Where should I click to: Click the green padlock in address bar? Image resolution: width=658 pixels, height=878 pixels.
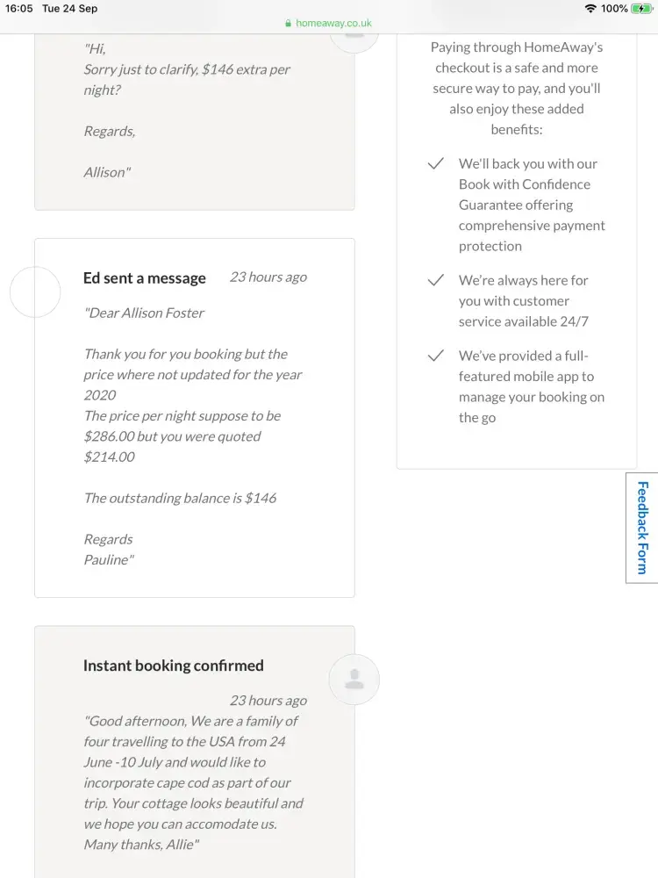click(x=288, y=24)
